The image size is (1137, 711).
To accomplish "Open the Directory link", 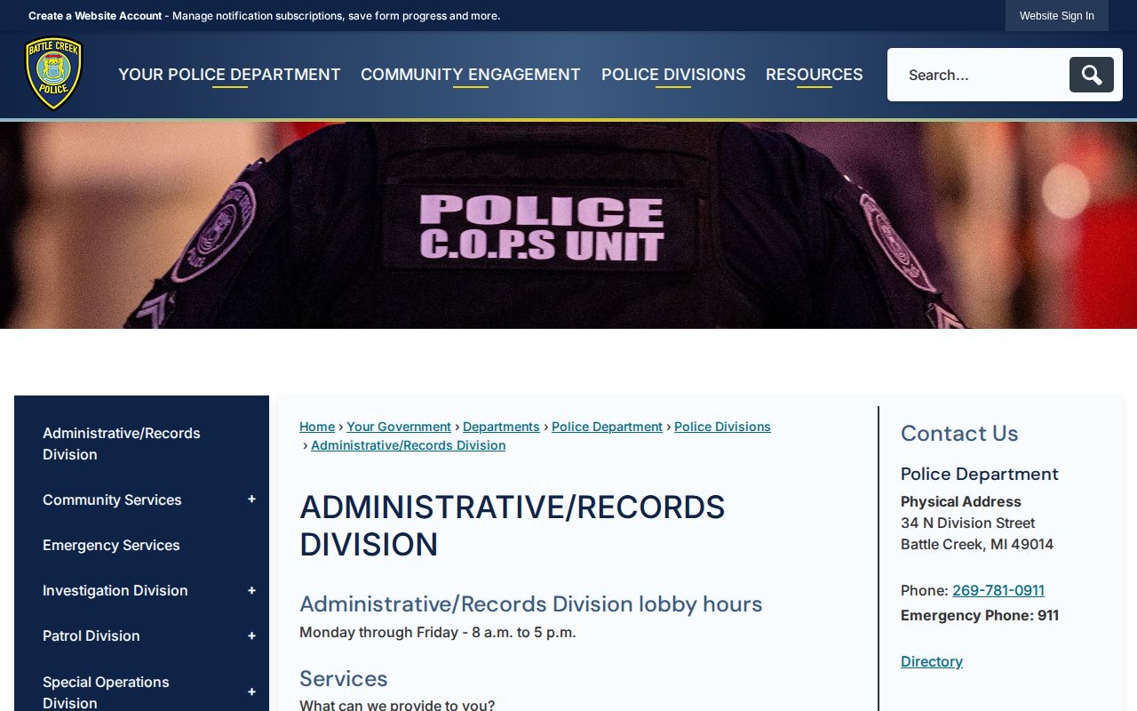I will (932, 661).
